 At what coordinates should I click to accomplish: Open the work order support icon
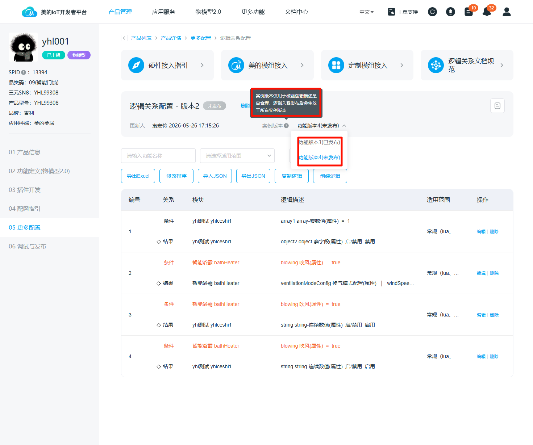coord(391,12)
